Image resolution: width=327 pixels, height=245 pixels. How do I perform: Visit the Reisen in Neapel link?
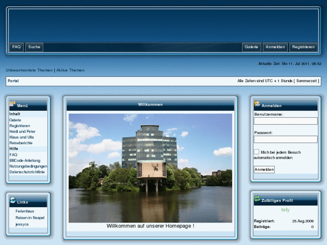tap(30, 218)
